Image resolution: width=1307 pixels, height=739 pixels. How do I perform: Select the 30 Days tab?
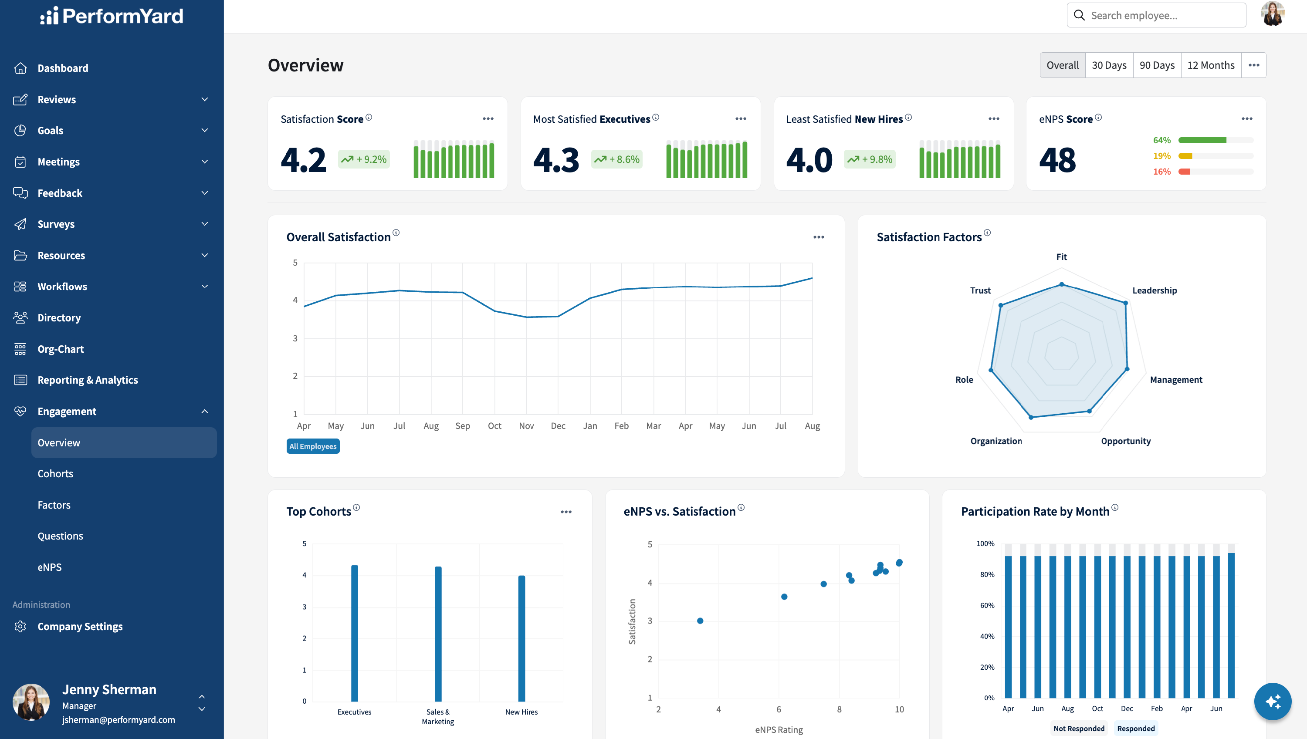pyautogui.click(x=1109, y=65)
